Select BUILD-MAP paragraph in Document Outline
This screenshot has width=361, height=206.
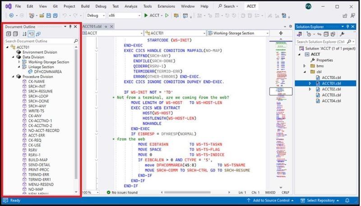(38, 160)
